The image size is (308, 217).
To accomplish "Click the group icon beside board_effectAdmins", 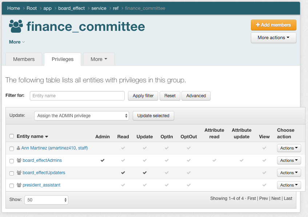I will [x=19, y=160].
